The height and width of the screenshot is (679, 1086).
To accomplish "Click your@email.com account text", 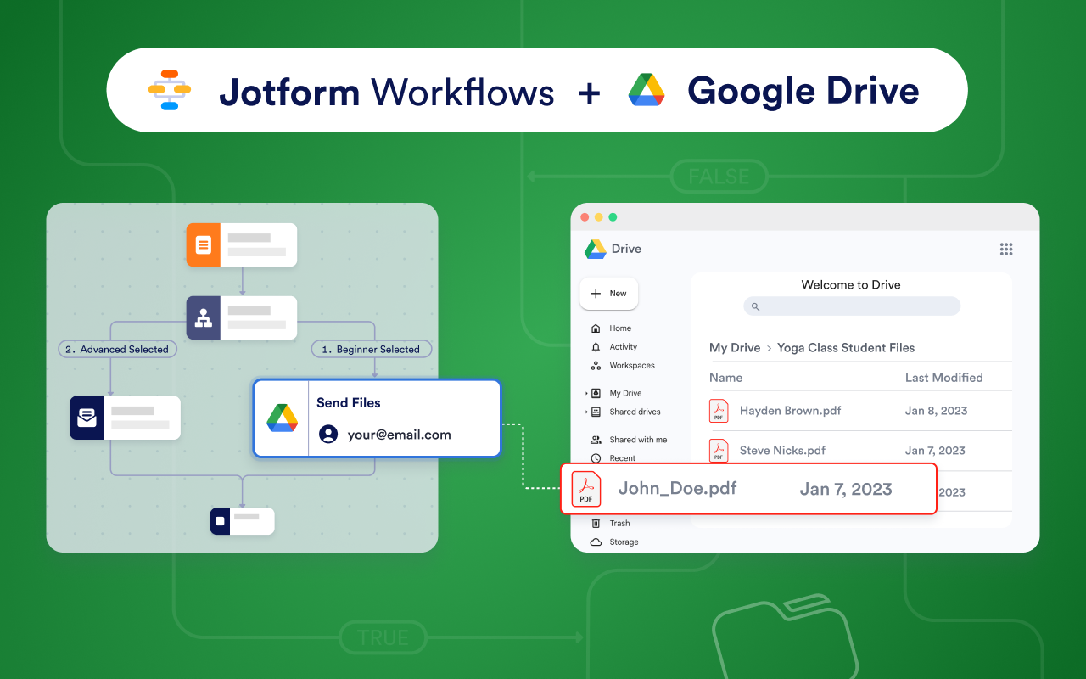I will coord(399,435).
